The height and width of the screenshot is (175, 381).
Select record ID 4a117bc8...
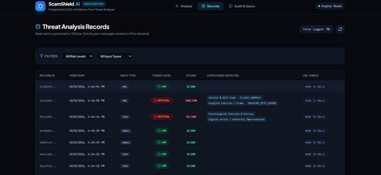48,166
